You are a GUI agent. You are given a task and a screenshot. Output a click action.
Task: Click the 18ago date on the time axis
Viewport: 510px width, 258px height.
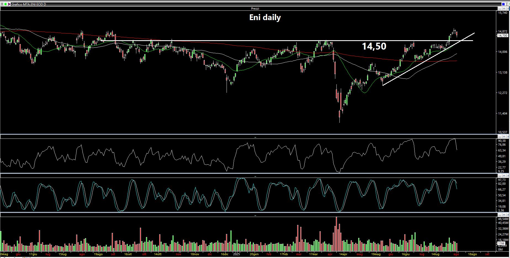[x=472, y=254]
